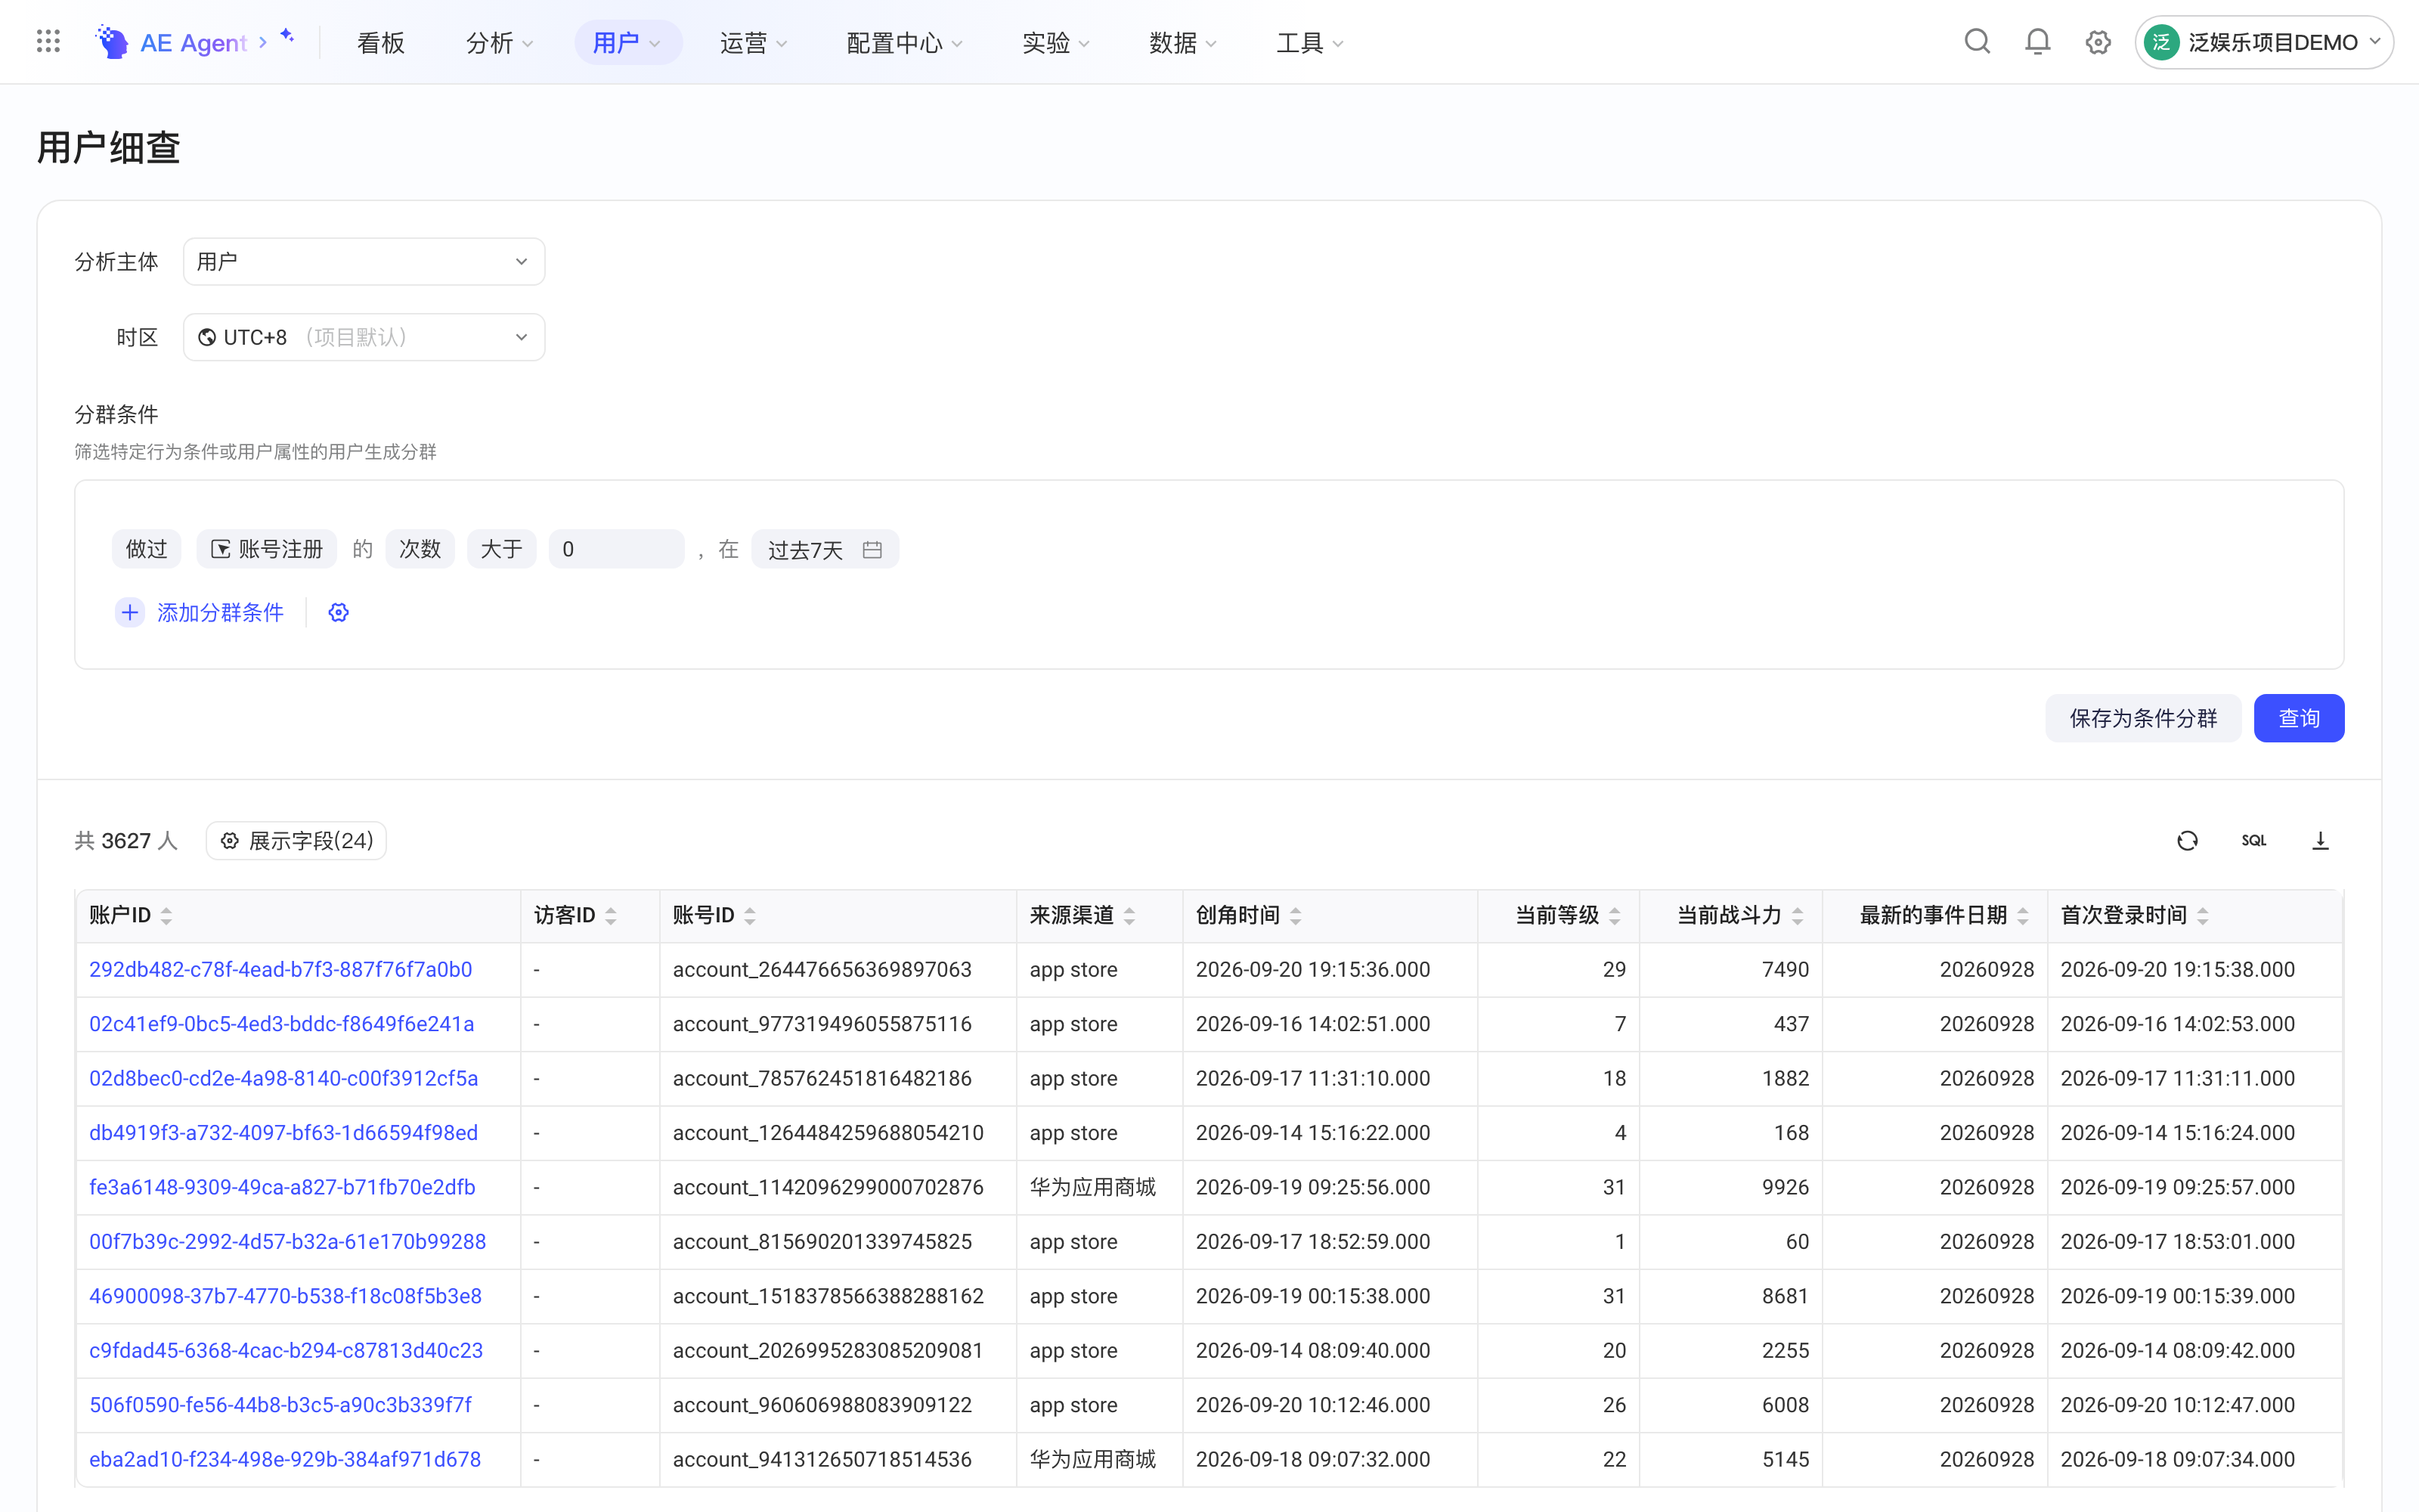Sort by 首次登录时间 column arrows

(x=2203, y=916)
